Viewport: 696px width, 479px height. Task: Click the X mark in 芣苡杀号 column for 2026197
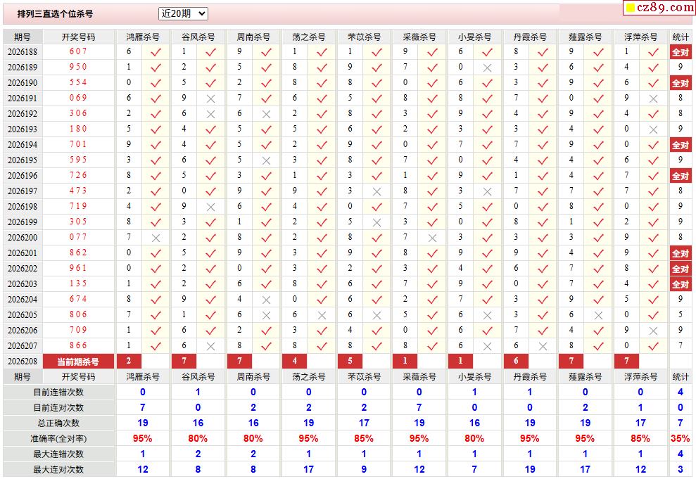tap(377, 191)
